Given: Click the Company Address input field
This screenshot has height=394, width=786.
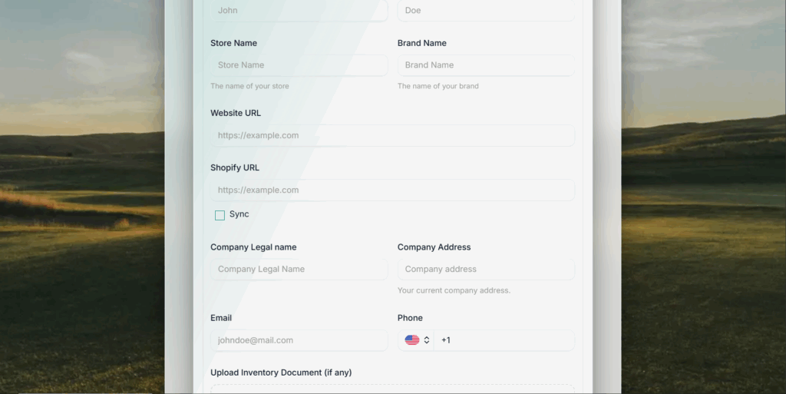Looking at the screenshot, I should [486, 270].
